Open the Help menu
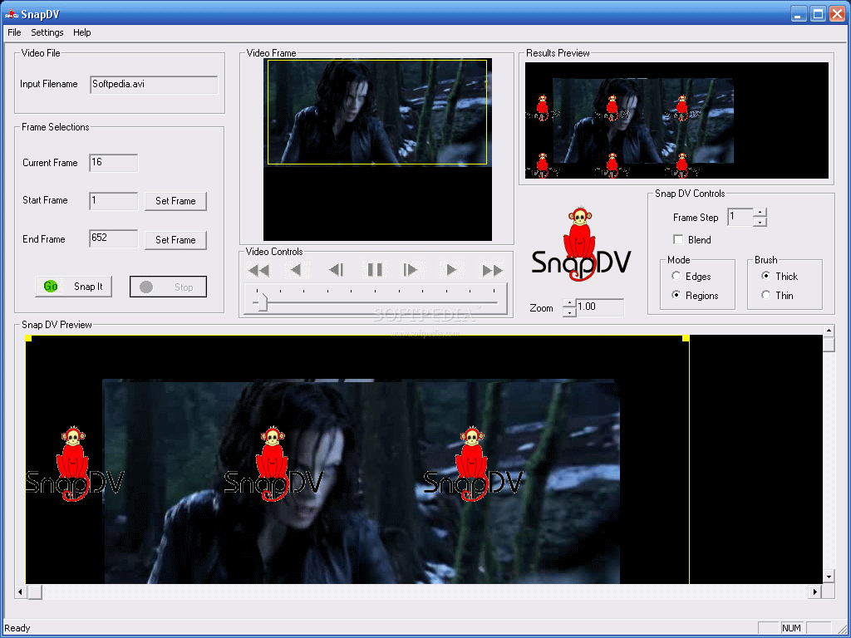This screenshot has height=638, width=851. [82, 32]
